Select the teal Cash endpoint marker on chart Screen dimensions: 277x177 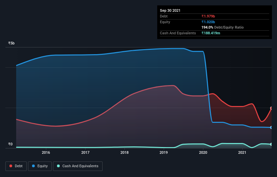[x=271, y=144]
